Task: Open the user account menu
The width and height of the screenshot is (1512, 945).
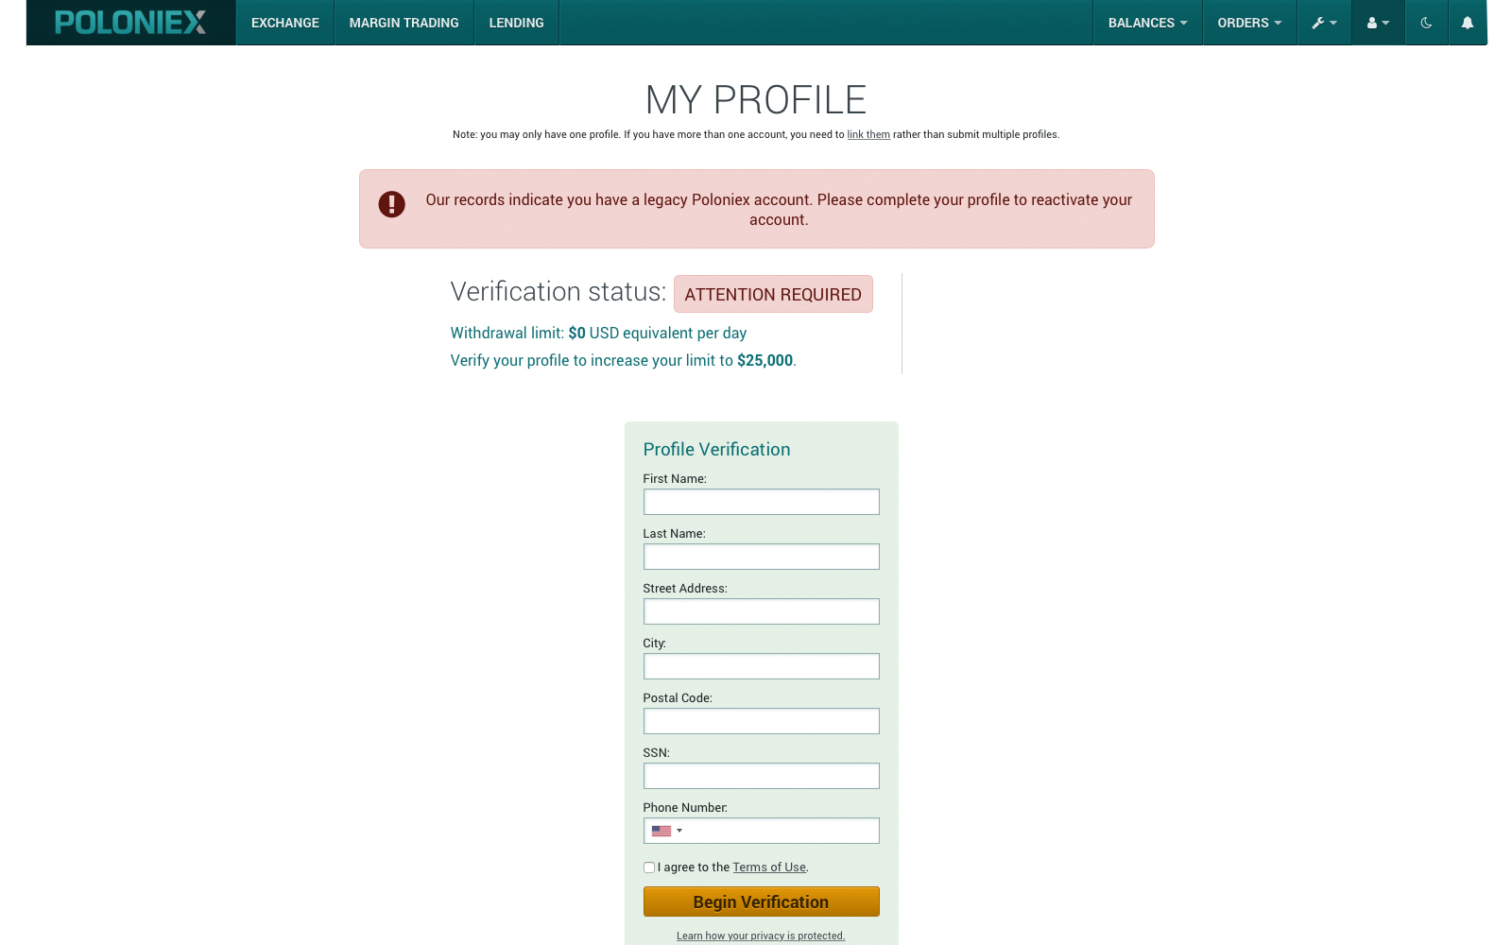Action: [1378, 23]
